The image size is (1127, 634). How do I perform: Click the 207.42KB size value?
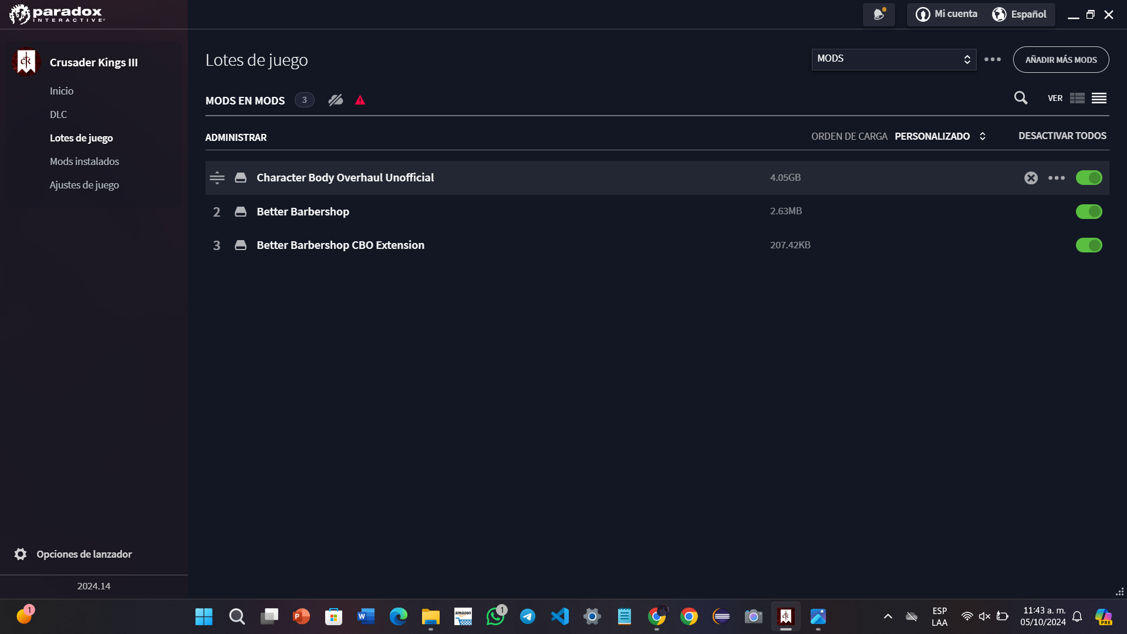(790, 245)
